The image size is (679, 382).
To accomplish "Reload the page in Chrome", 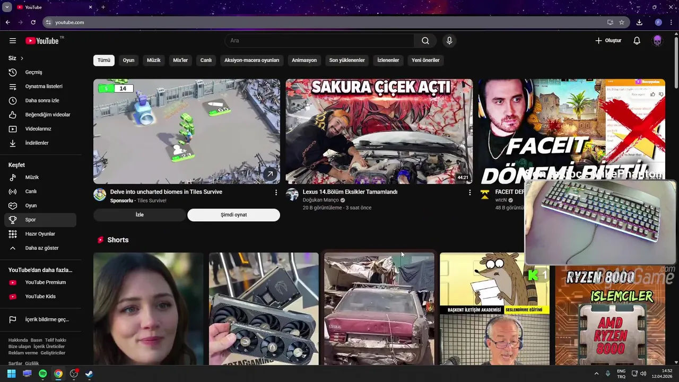I will [x=33, y=22].
